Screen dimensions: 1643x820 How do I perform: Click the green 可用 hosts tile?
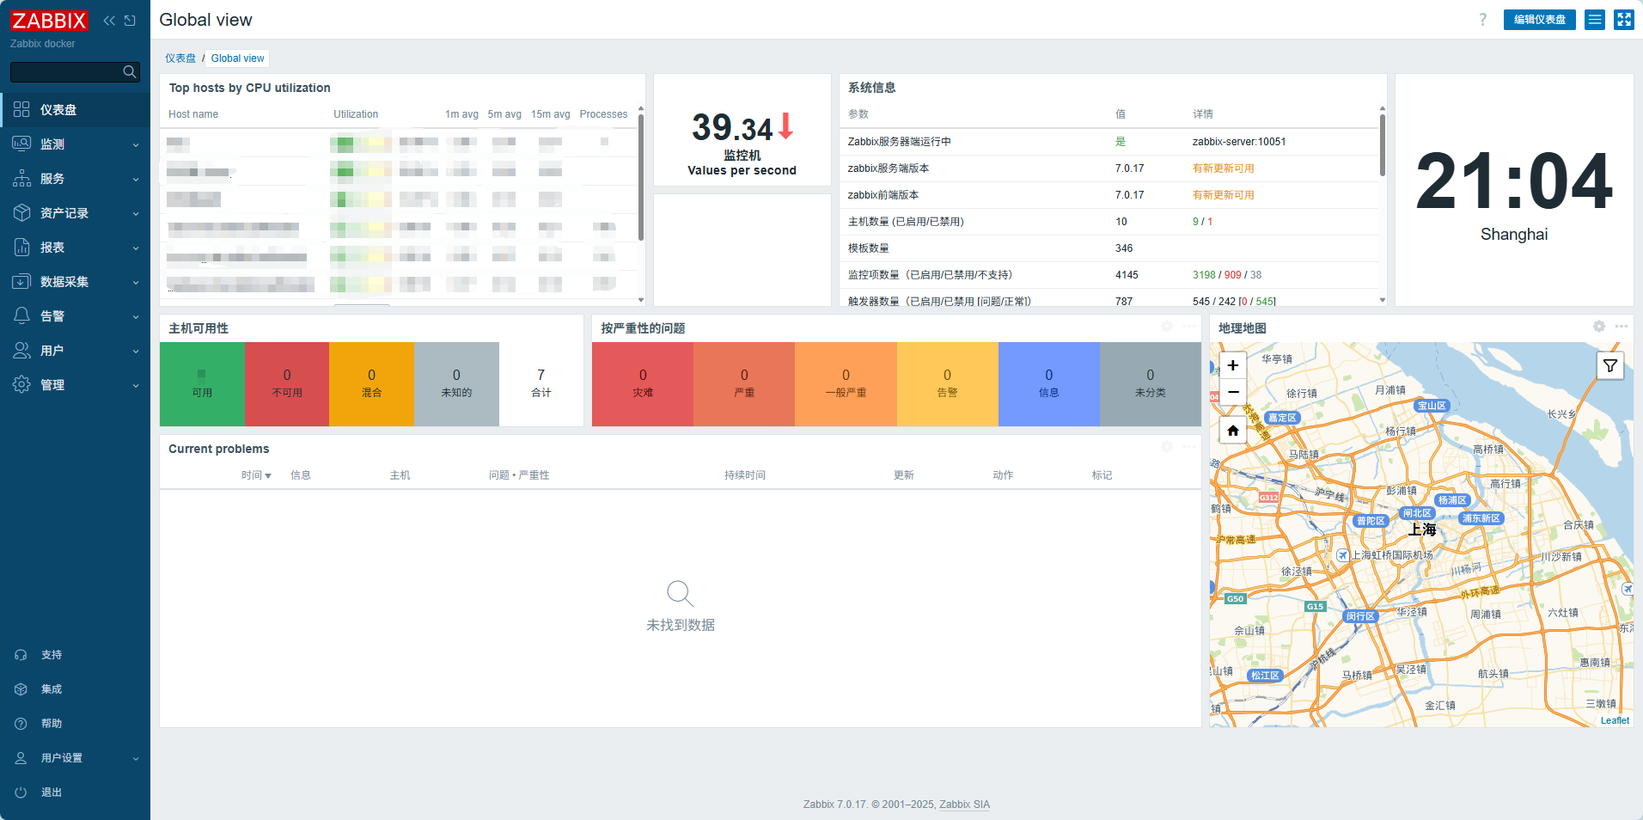pos(202,384)
